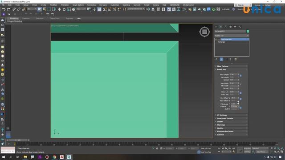This screenshot has width=285, height=160.
Task: Open the Credits rollout
Action: pos(231,121)
